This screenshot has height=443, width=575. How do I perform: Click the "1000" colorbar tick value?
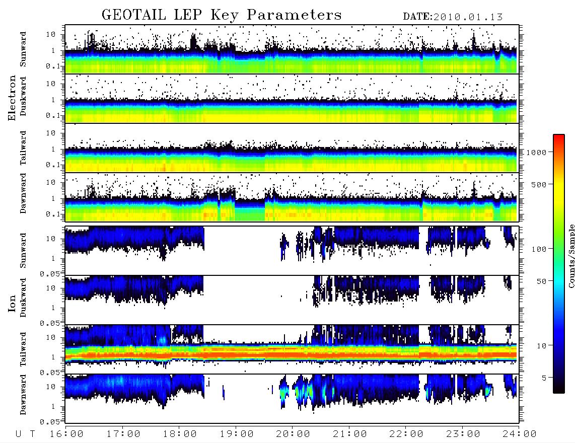click(536, 153)
